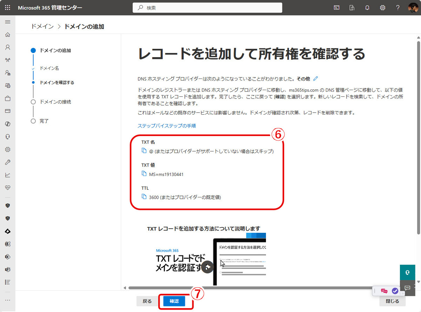Edit DNS hosting provider pencil icon
421x312 pixels.
(315, 79)
